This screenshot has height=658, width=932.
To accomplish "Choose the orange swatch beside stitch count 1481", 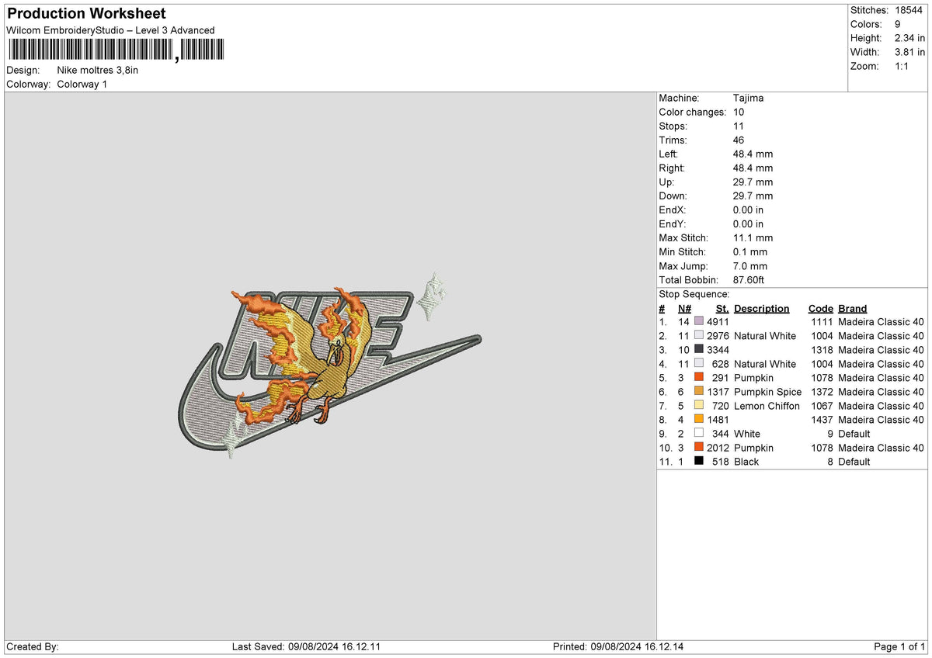I will click(699, 419).
